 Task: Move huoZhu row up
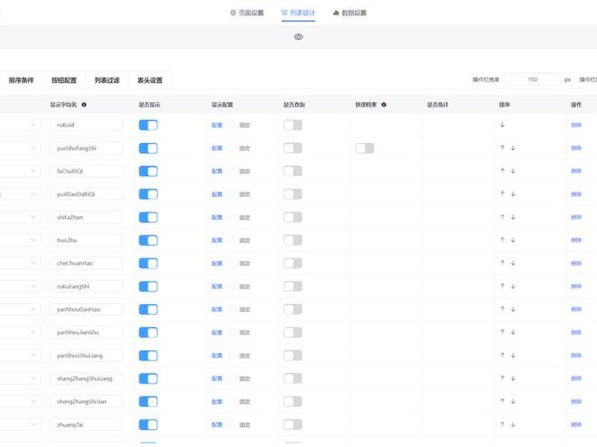[502, 240]
